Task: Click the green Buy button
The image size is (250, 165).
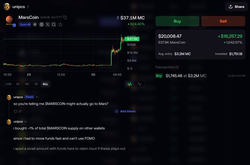Action: pyautogui.click(x=177, y=21)
